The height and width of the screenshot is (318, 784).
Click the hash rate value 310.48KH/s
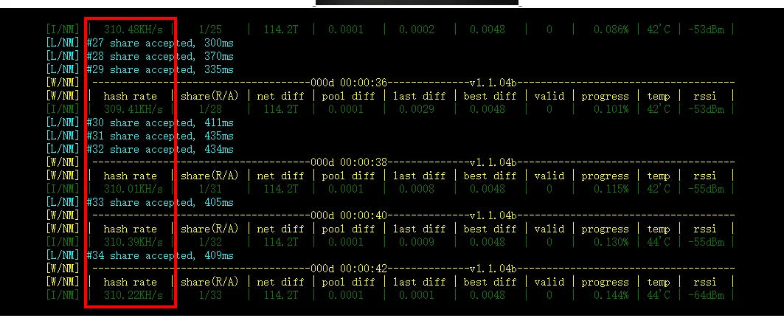133,30
